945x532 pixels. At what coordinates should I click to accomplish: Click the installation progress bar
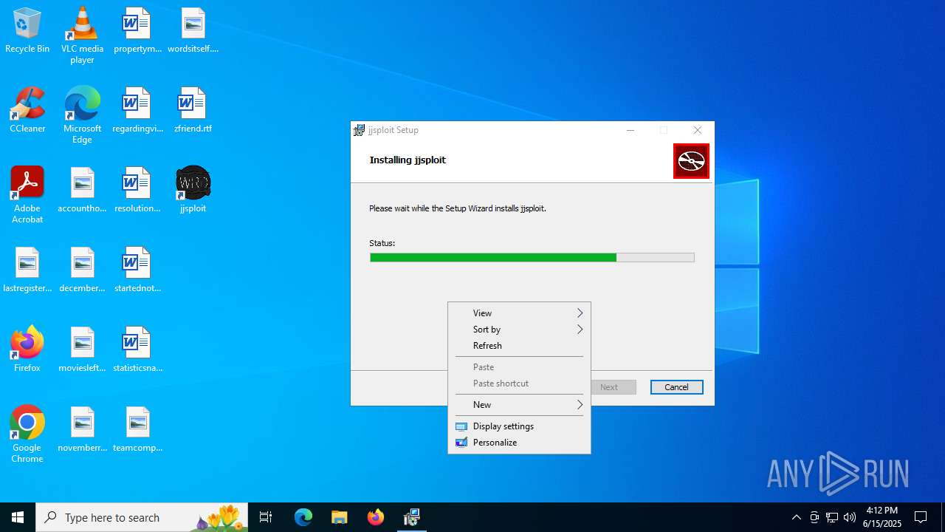point(532,257)
